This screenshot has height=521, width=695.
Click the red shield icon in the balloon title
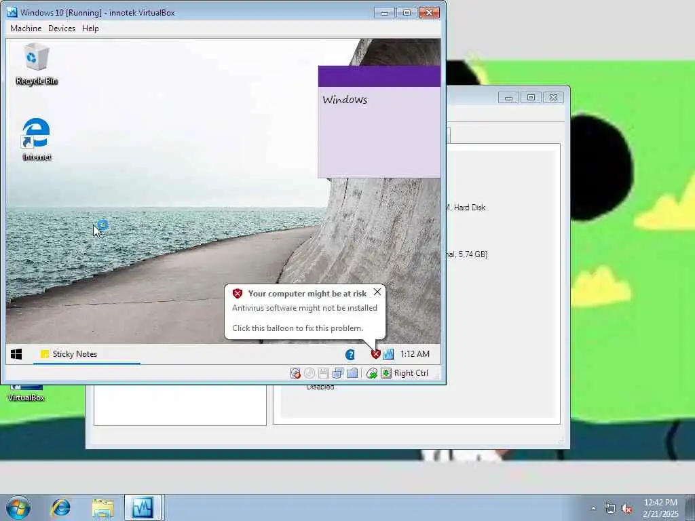238,293
